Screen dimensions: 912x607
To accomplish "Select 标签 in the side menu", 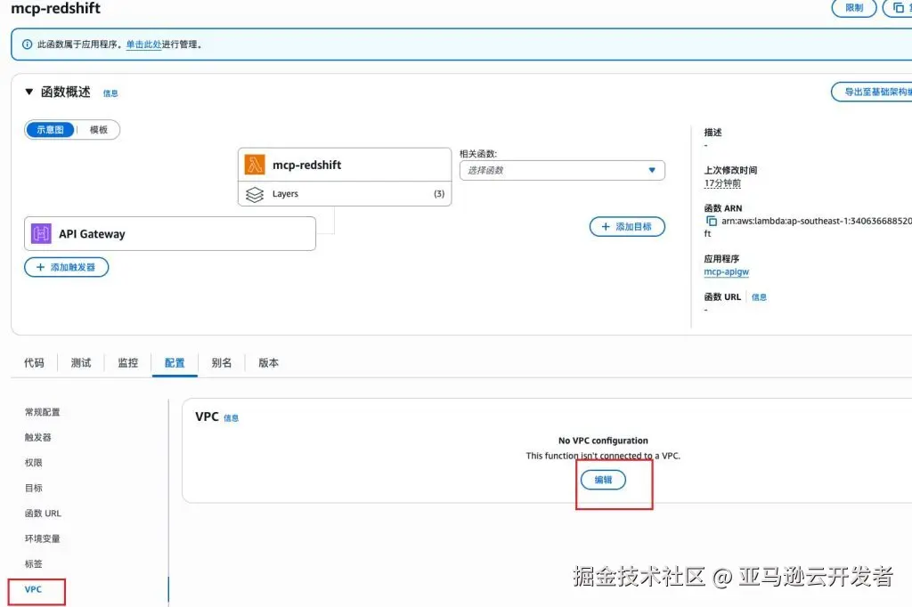I will (33, 564).
